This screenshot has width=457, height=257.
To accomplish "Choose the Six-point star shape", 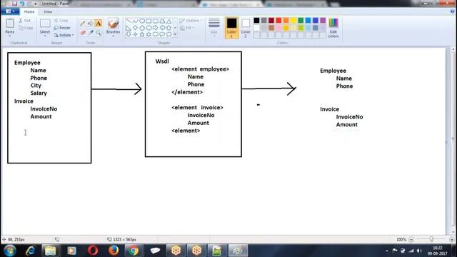I will pos(149,34).
